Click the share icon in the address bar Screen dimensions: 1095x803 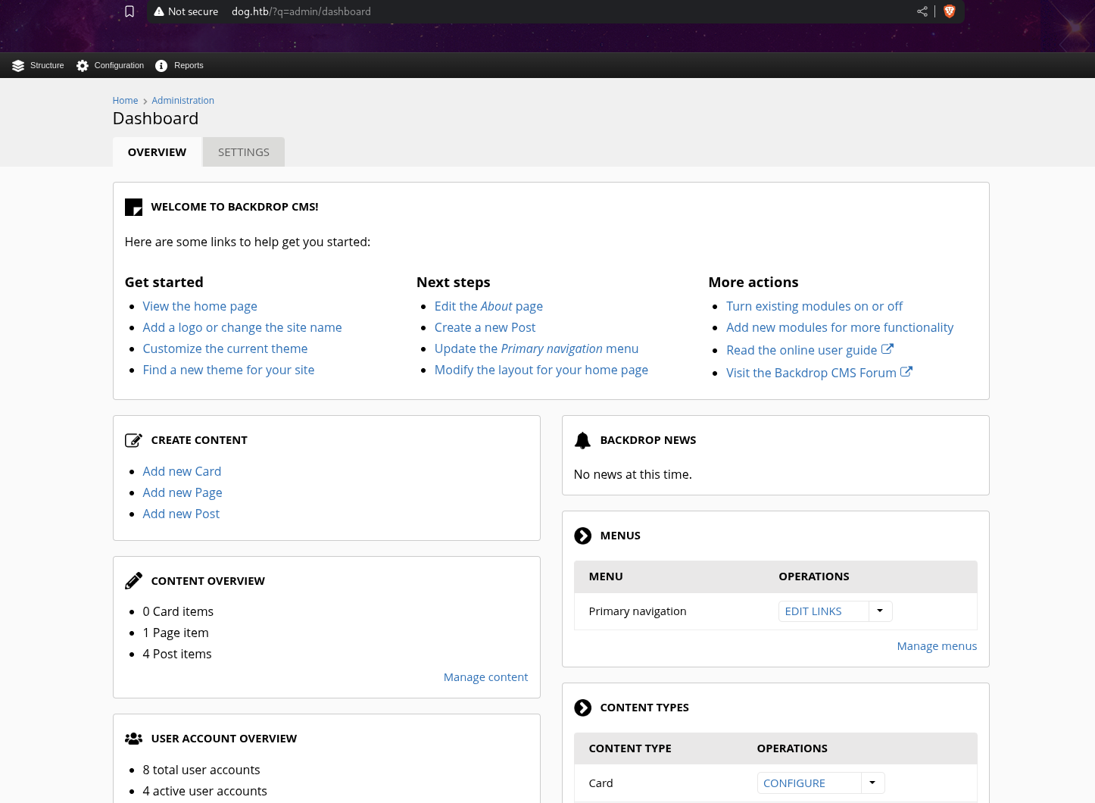click(922, 11)
